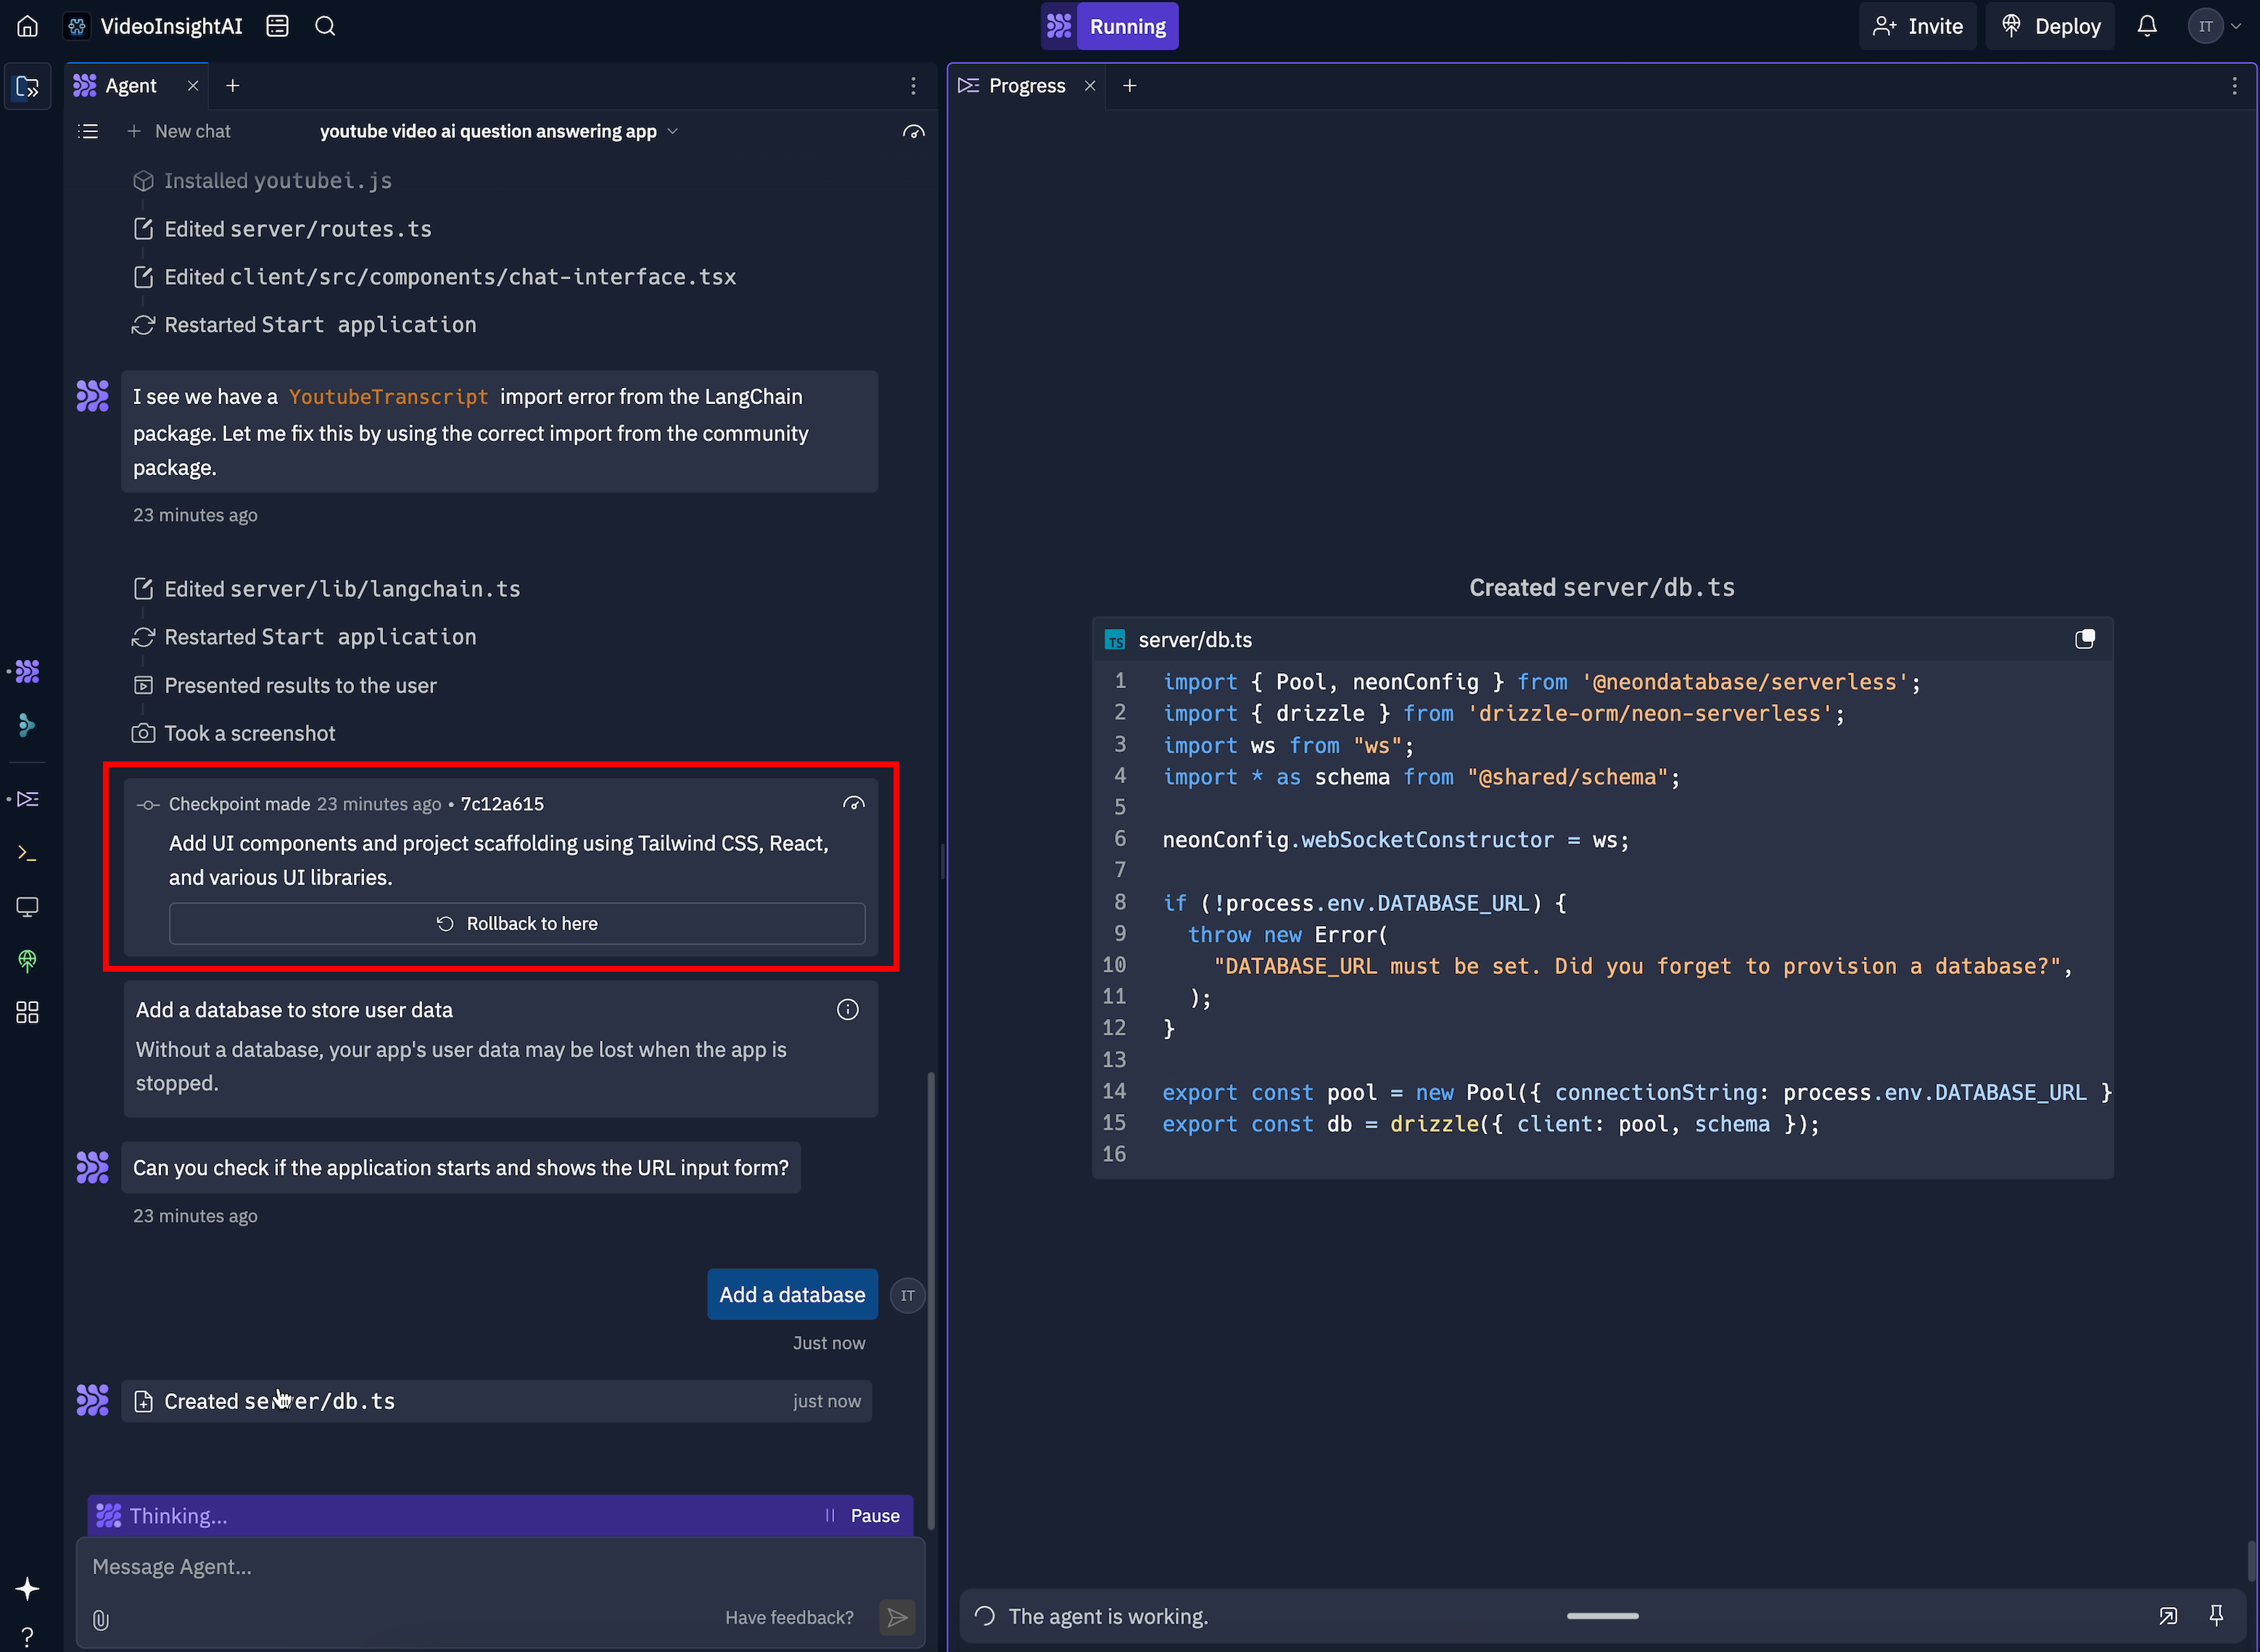This screenshot has height=1652, width=2260.
Task: Select the Progress tab
Action: click(x=1025, y=86)
